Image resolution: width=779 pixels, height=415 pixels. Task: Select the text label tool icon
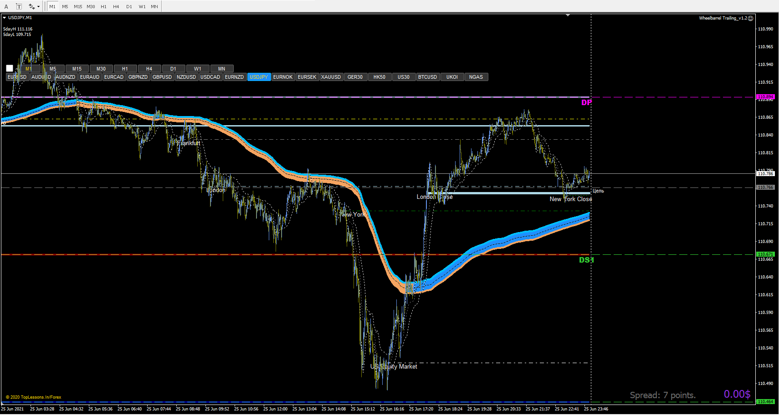tap(19, 6)
